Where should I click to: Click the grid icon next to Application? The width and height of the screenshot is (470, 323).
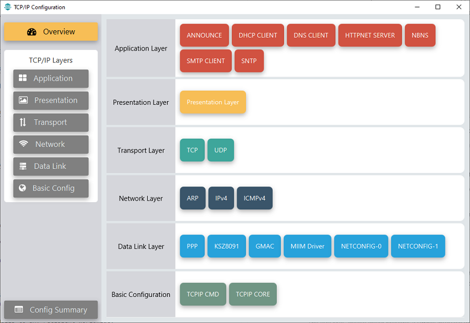23,78
